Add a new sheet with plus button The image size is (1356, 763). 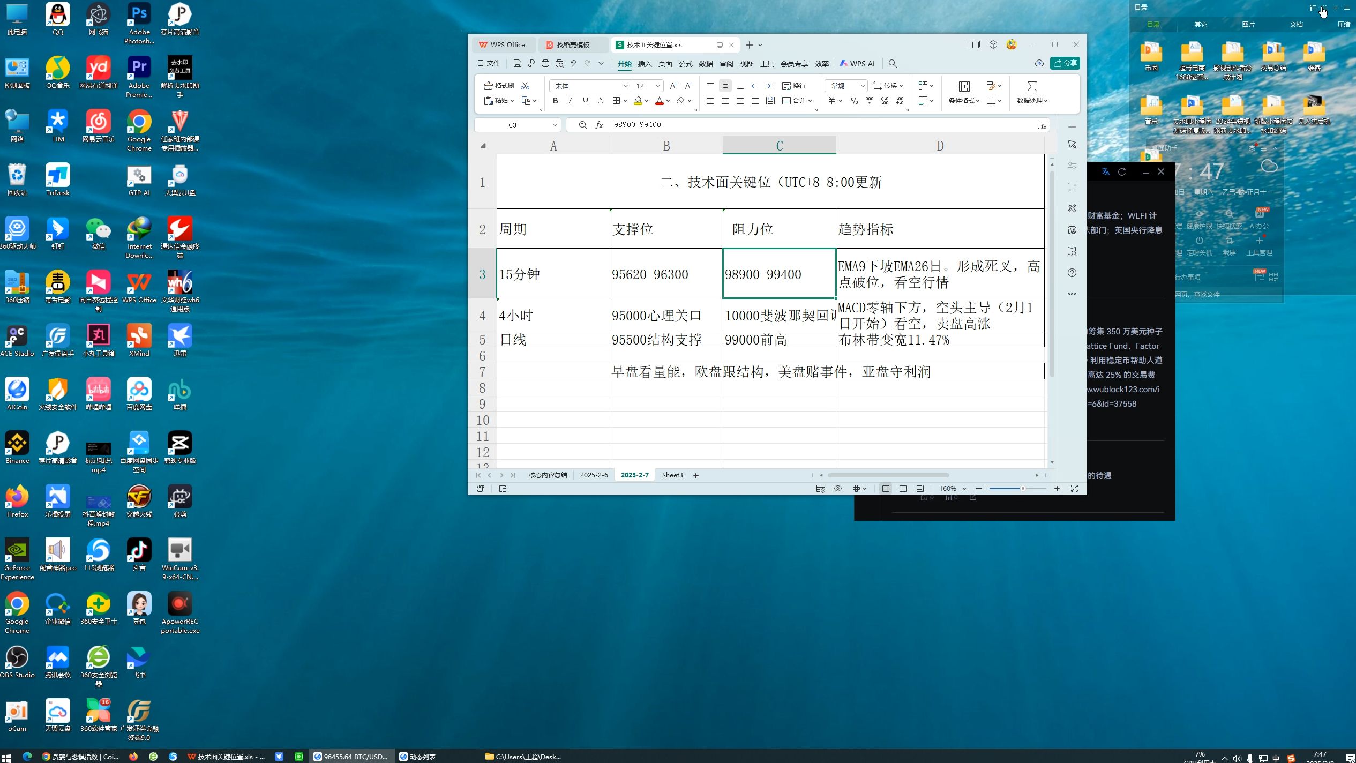[x=696, y=476]
